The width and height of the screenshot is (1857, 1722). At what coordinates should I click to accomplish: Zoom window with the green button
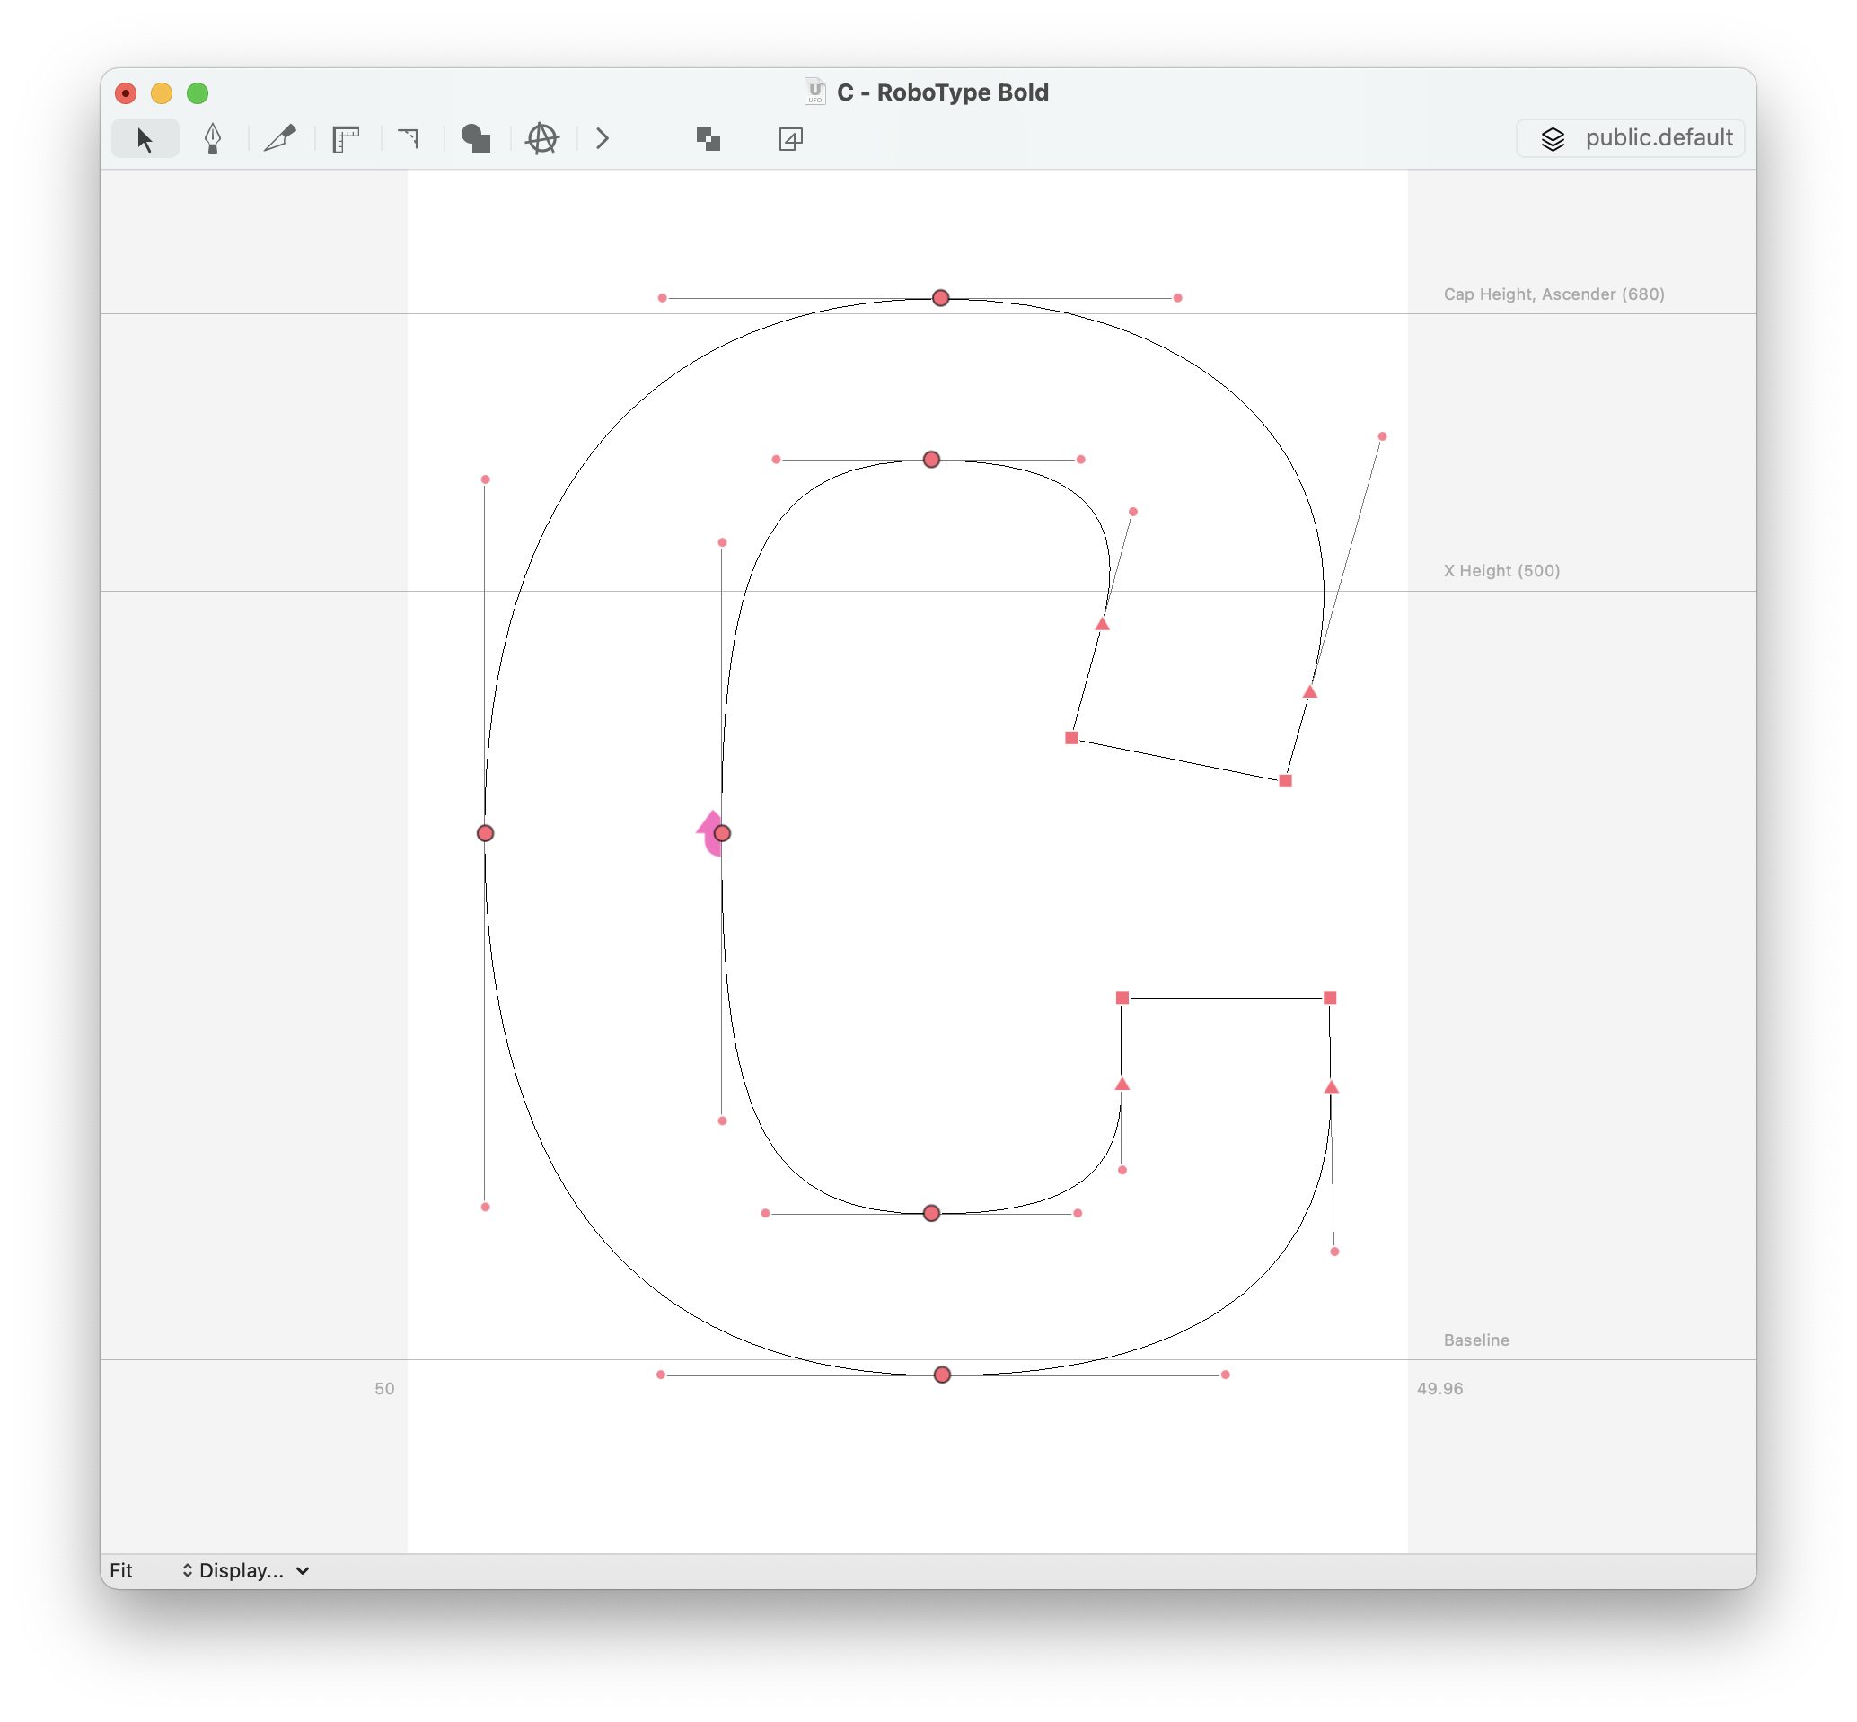198,93
